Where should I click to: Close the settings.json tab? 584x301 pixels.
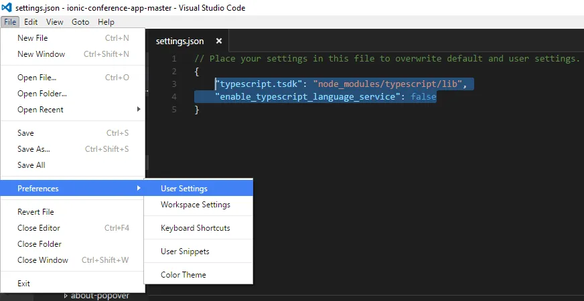click(219, 41)
